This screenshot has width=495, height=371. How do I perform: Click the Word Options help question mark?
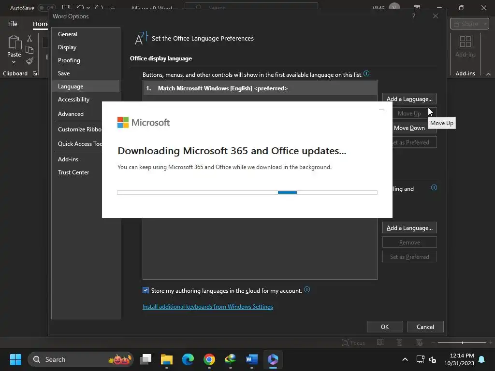click(x=414, y=16)
